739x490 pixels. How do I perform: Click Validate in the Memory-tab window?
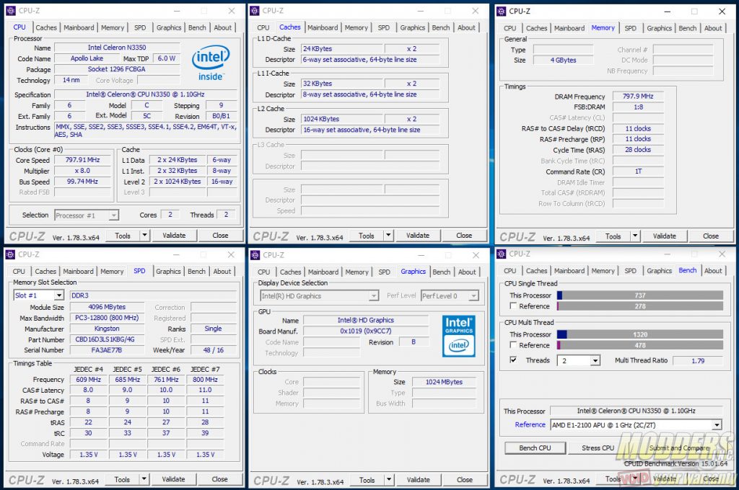pos(665,236)
